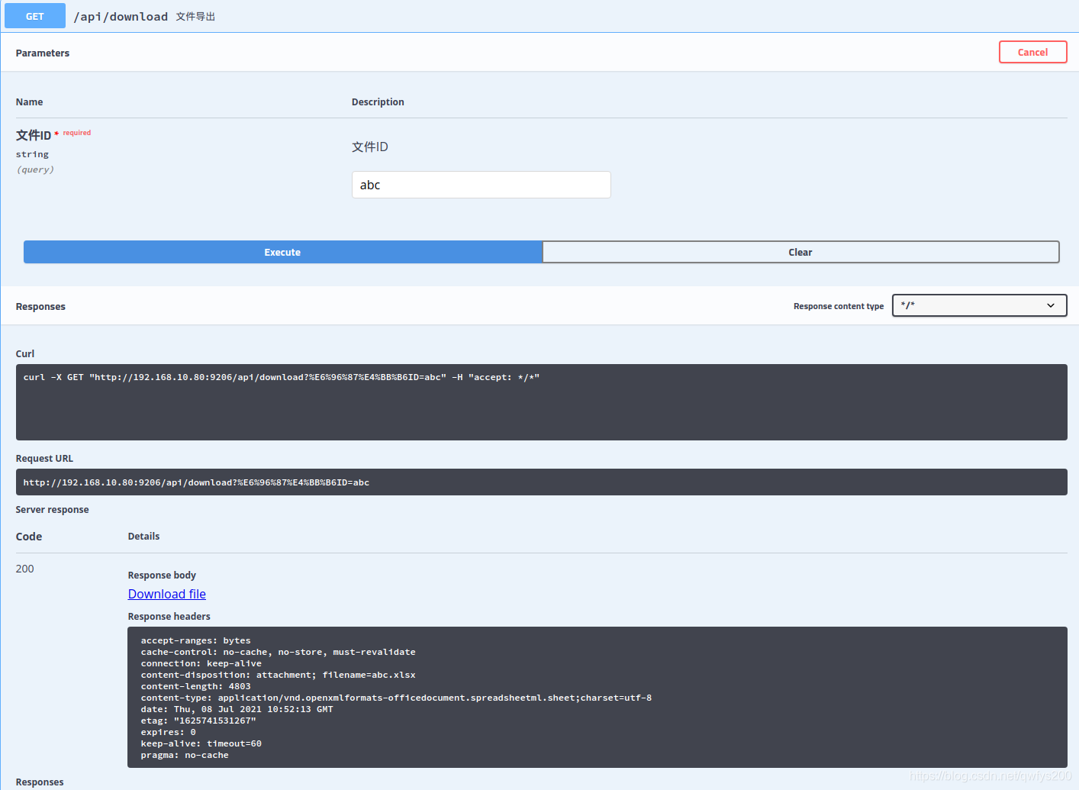Click the Parameters section heading
This screenshot has height=790, width=1079.
tap(43, 53)
